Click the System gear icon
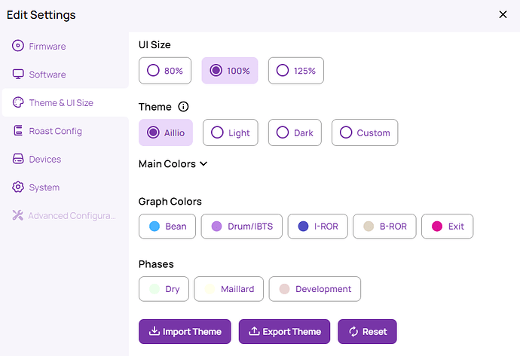This screenshot has width=520, height=356. point(18,187)
